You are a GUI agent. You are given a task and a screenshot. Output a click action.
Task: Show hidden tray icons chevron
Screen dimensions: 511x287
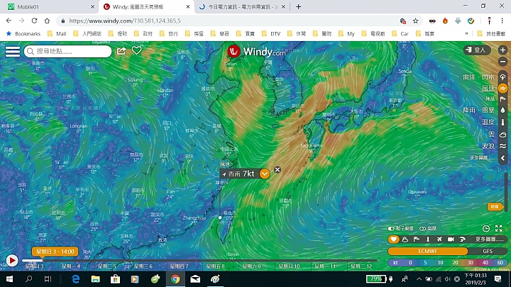[419, 279]
